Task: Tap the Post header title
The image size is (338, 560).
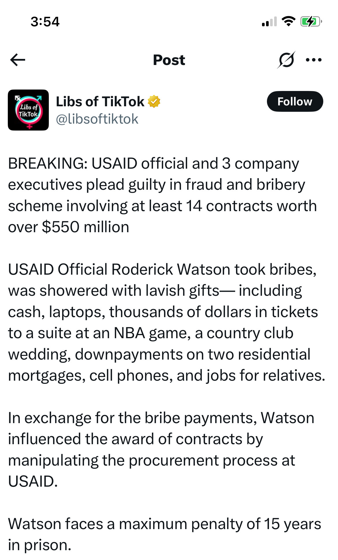Action: [x=169, y=60]
